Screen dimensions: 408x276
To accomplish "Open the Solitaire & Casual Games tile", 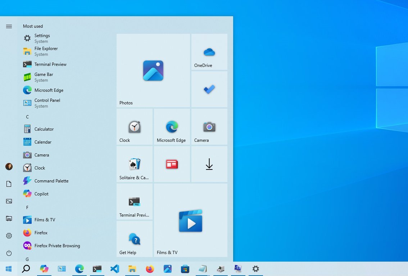I will (135, 164).
